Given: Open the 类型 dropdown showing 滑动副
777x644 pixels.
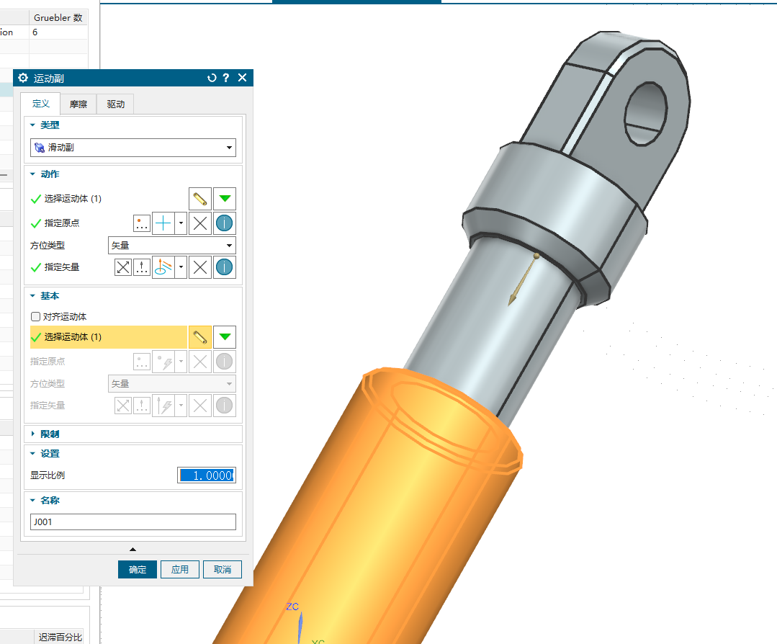Looking at the screenshot, I should point(133,148).
